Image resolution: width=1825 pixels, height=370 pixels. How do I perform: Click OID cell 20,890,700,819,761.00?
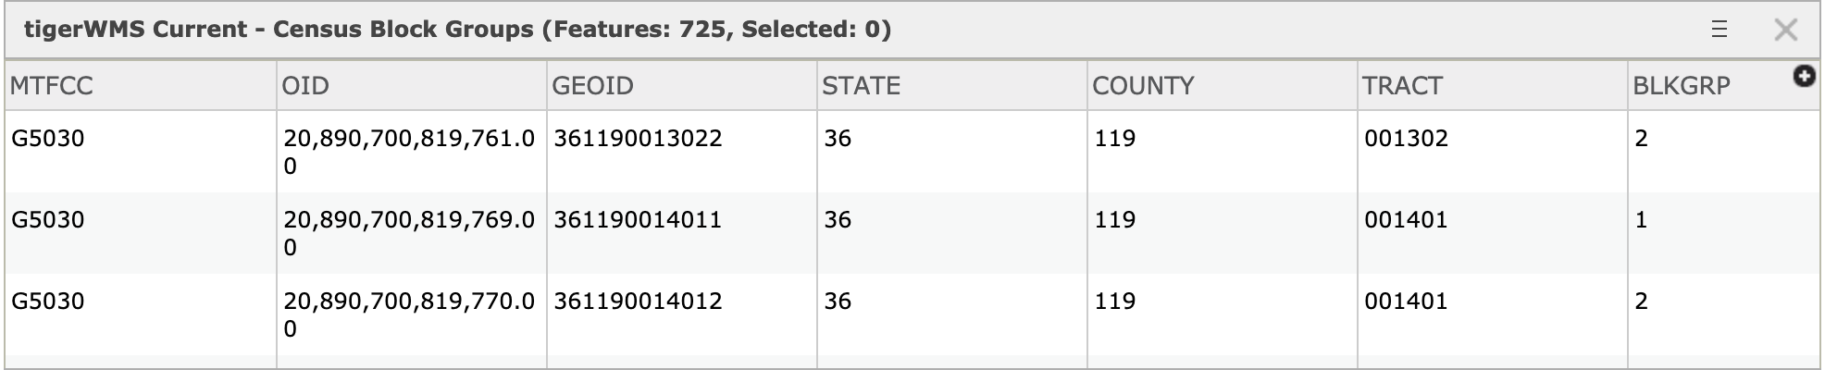408,152
